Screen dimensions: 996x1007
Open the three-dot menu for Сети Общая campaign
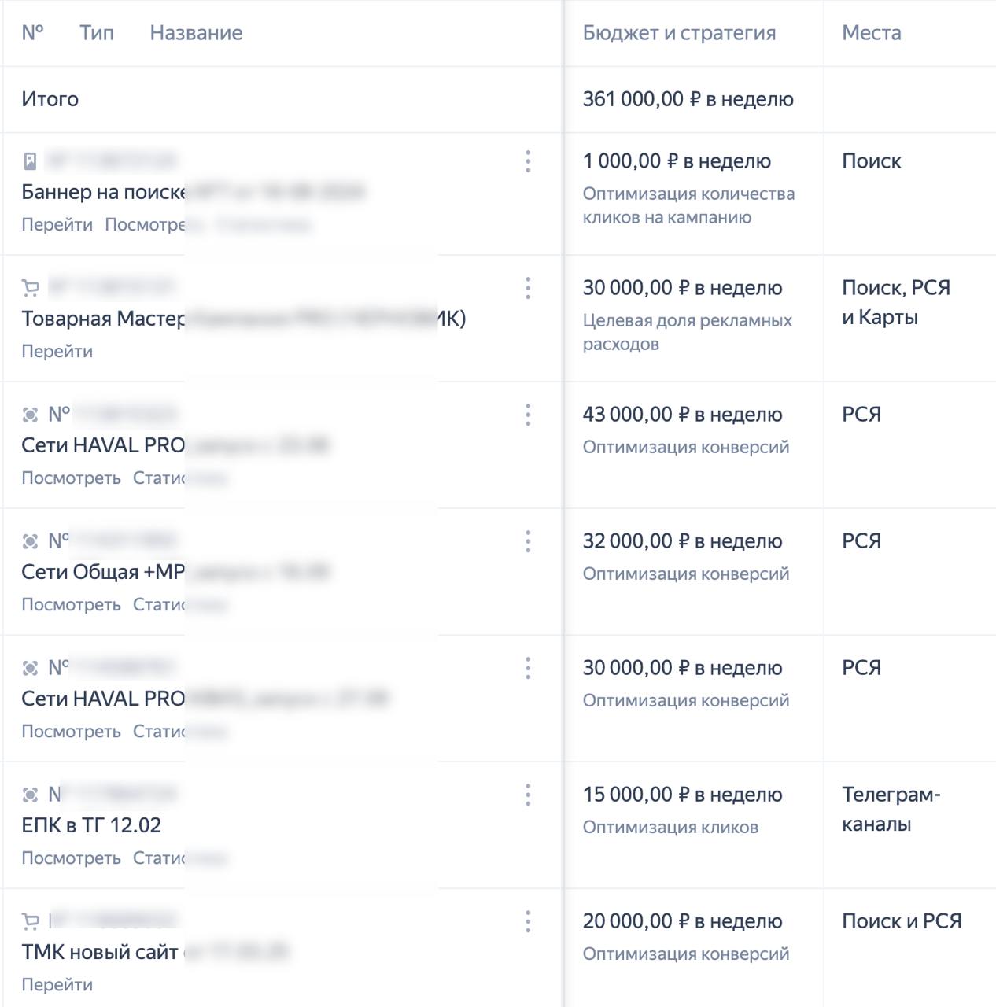click(528, 541)
